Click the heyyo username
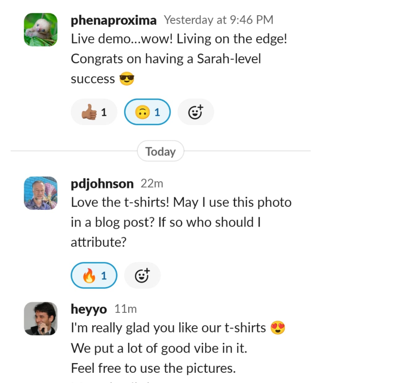The width and height of the screenshot is (394, 383). (88, 309)
